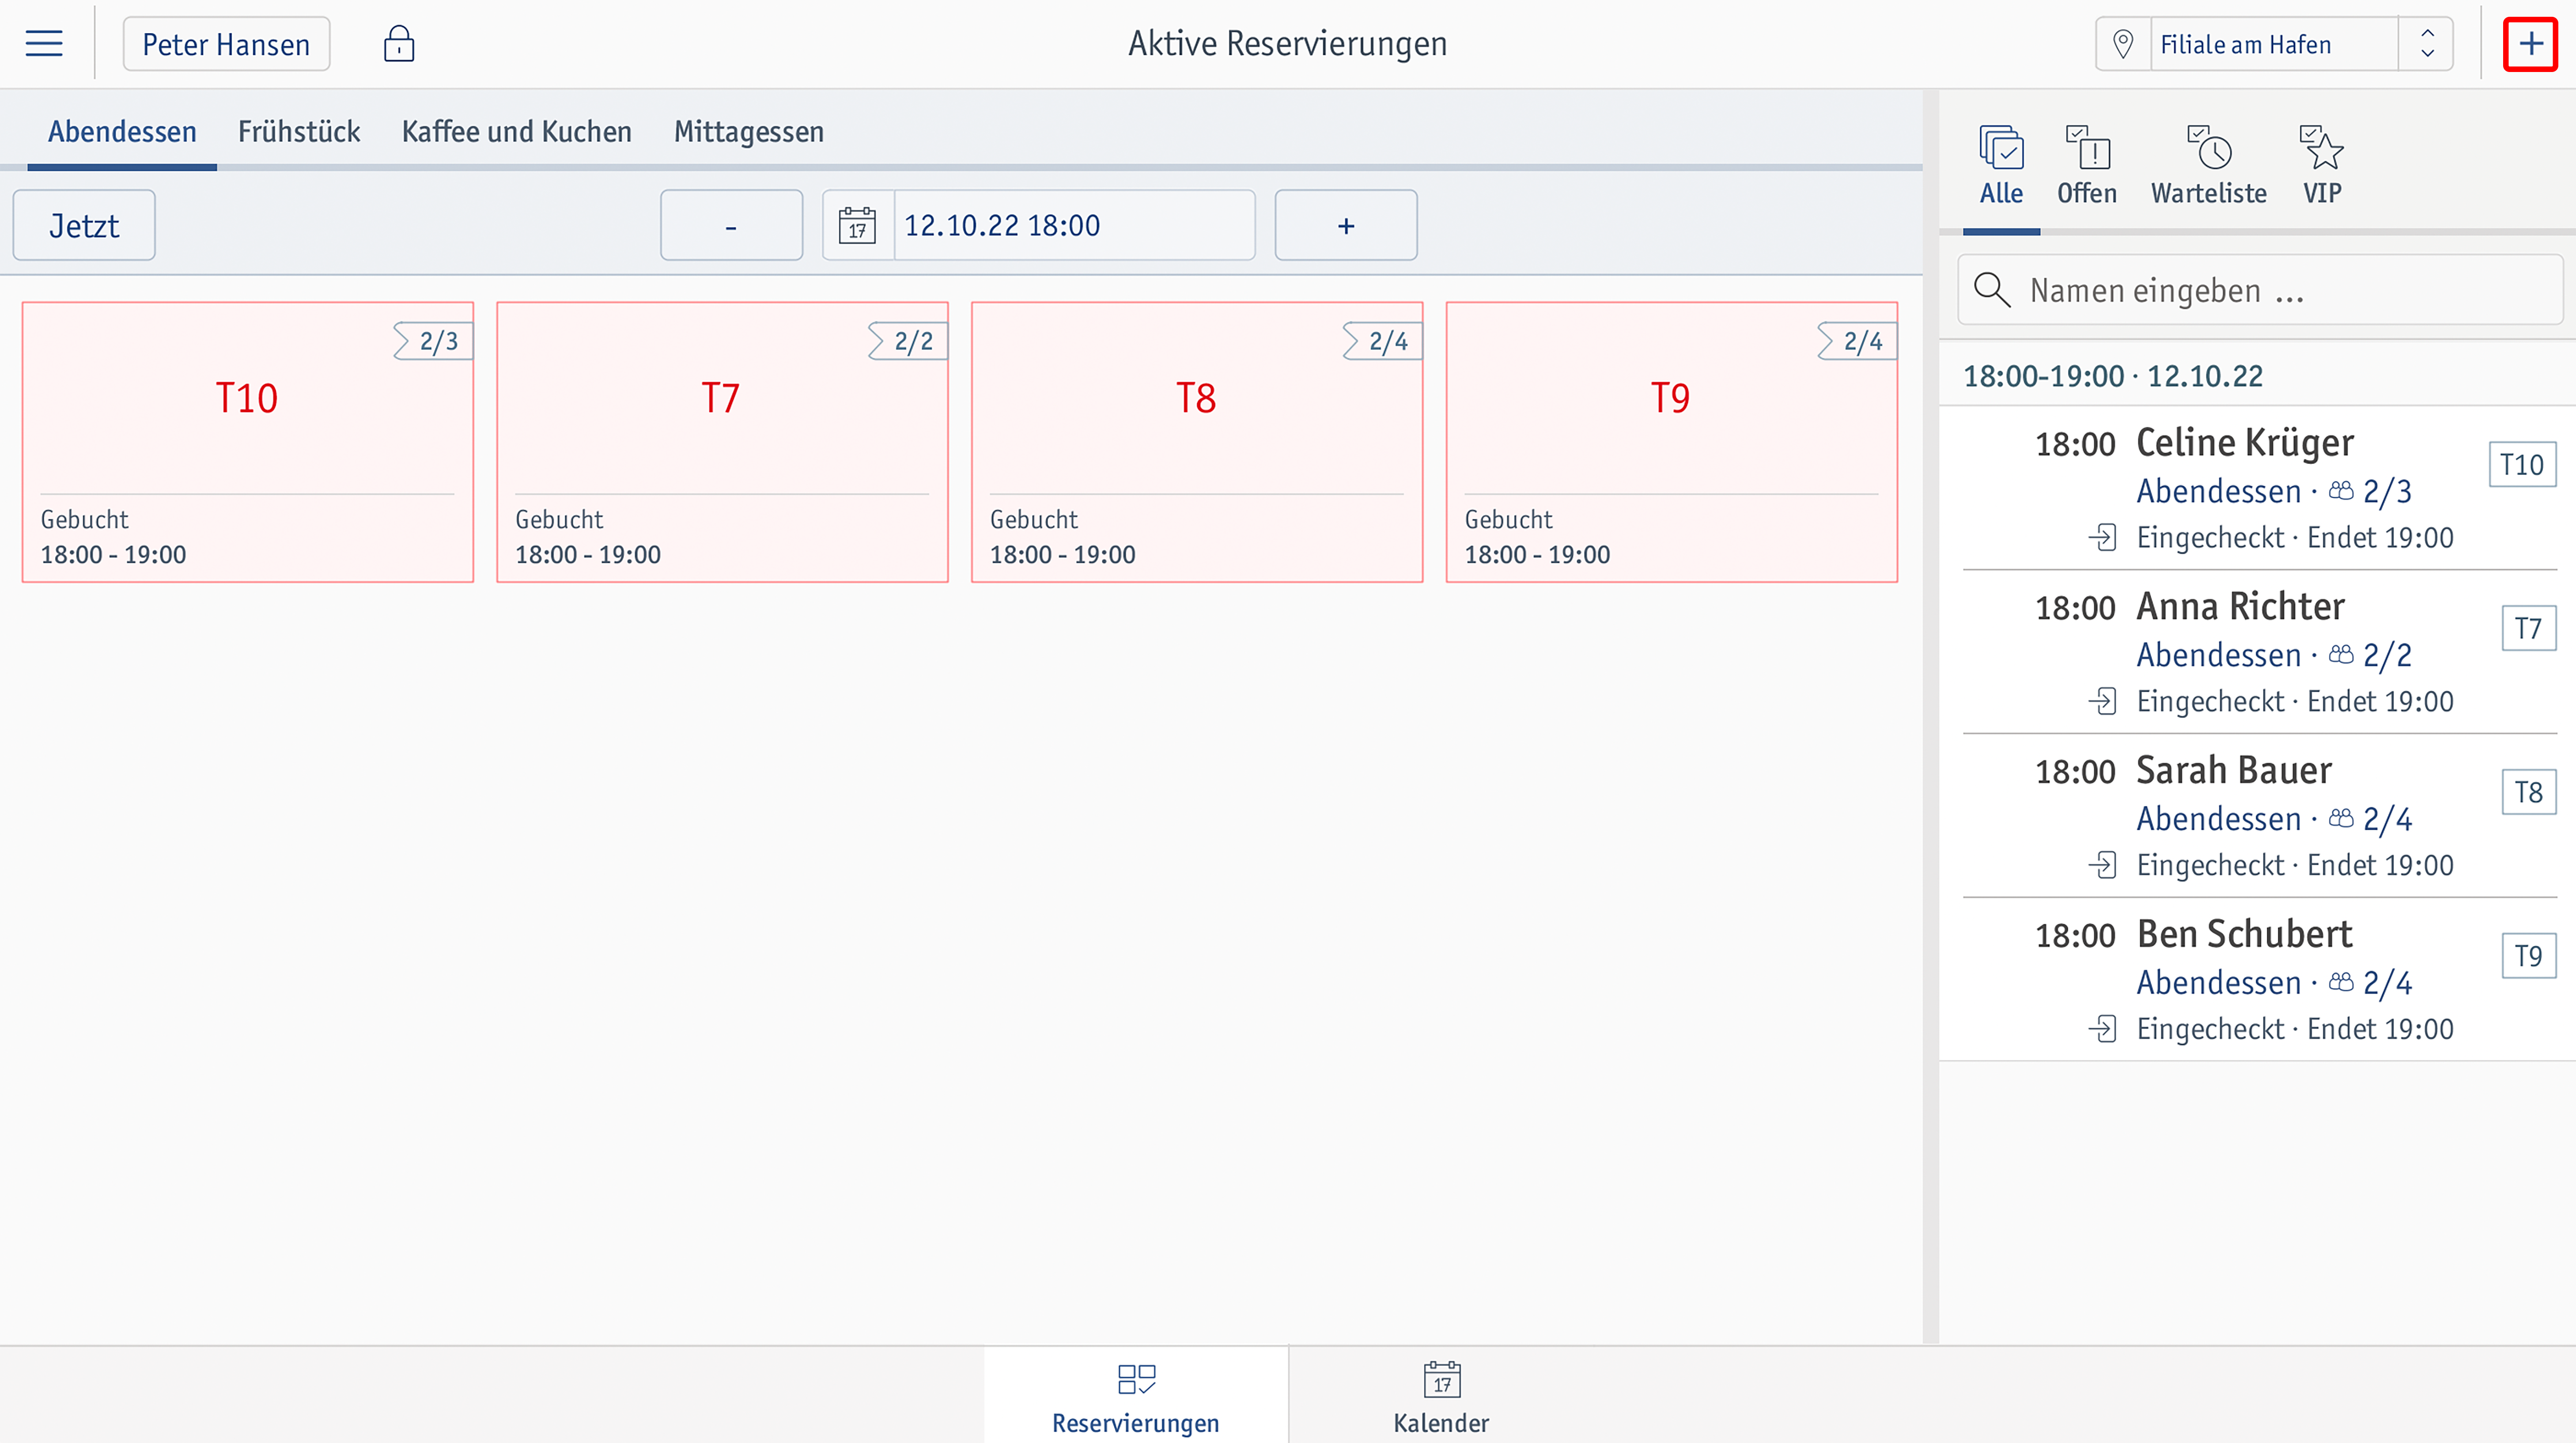Click the T10 table badge for Celine Krüger

2522,465
